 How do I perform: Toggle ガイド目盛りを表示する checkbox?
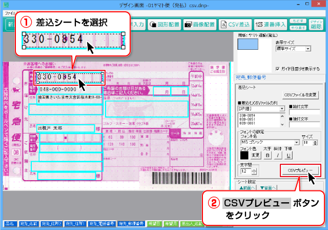click(278, 69)
